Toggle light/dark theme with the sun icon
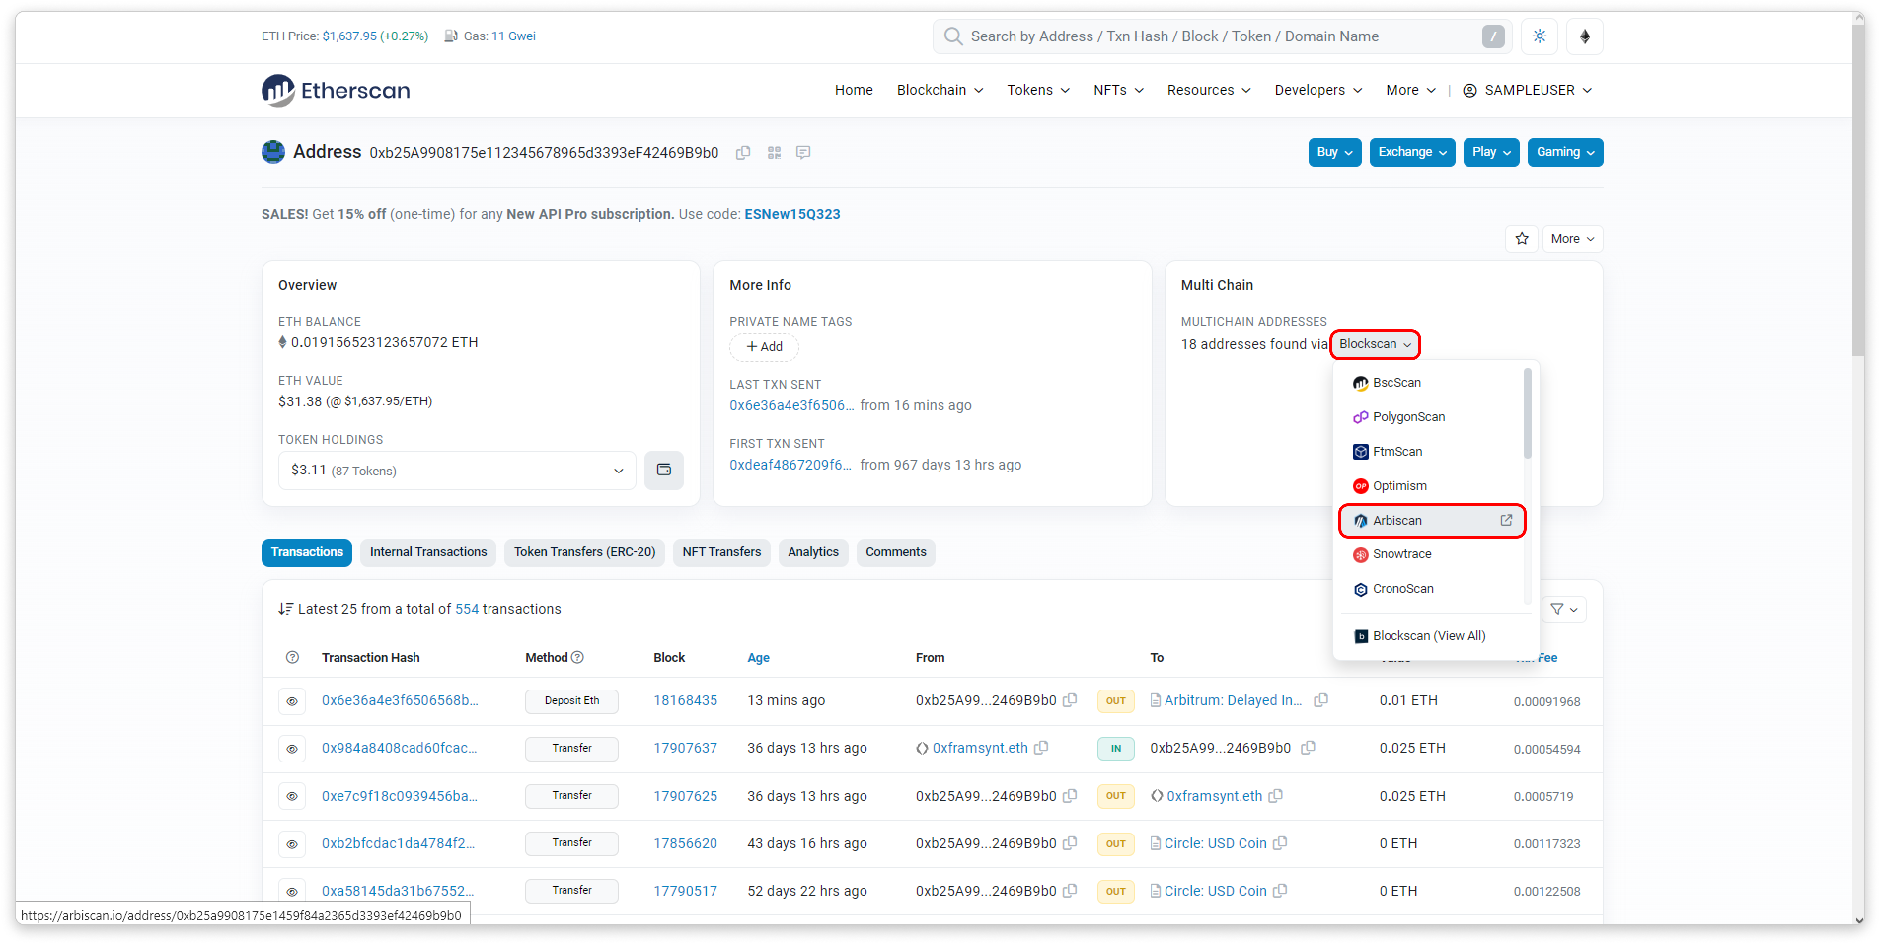 (x=1539, y=36)
